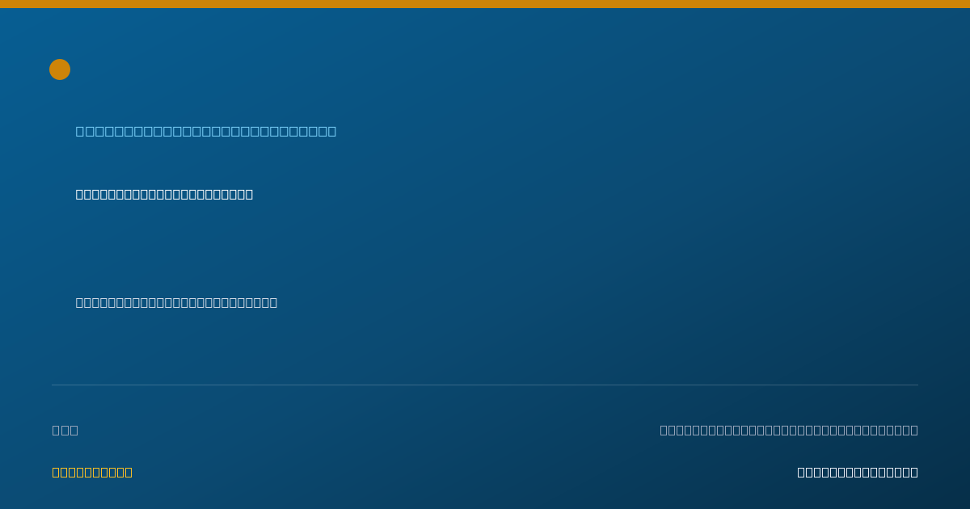Click the first glyph of the bright white line

pyautogui.click(x=80, y=194)
